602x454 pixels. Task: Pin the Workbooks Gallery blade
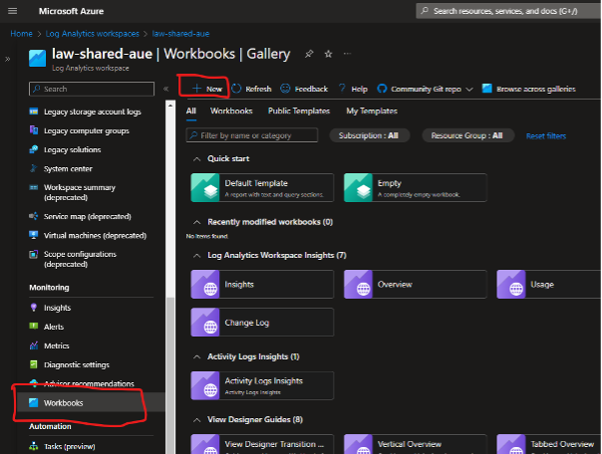[309, 54]
